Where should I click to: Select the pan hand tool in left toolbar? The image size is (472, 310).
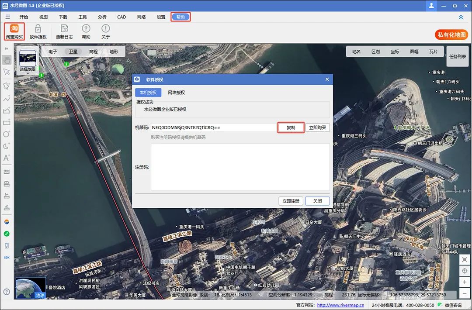[7, 60]
